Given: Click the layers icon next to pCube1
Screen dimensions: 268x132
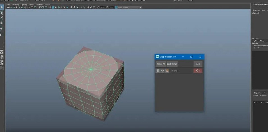Looking at the screenshot, I should pyautogui.click(x=167, y=71).
